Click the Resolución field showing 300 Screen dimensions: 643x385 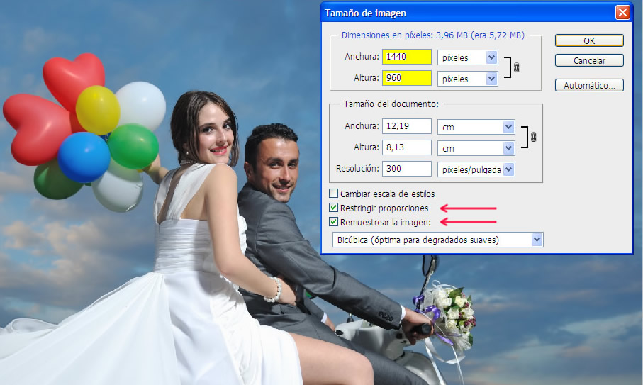[x=406, y=169]
